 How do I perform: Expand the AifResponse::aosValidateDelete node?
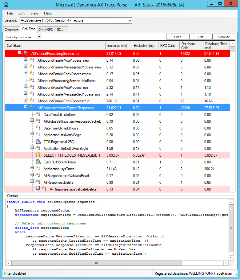[38, 188]
